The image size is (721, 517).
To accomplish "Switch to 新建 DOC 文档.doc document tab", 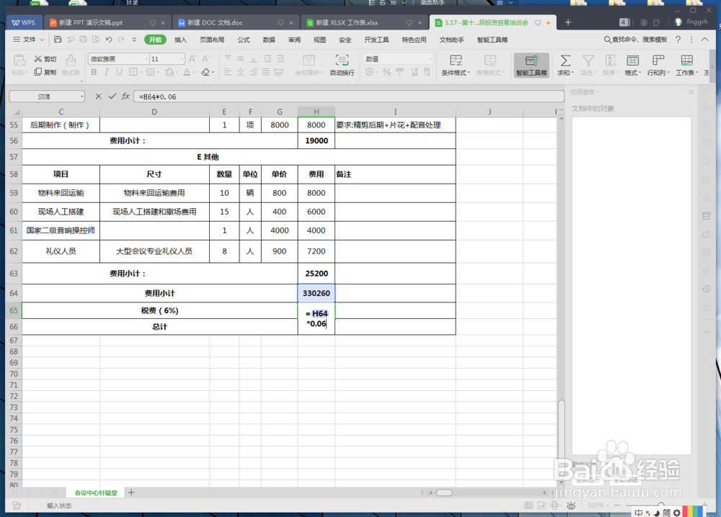I will point(235,22).
